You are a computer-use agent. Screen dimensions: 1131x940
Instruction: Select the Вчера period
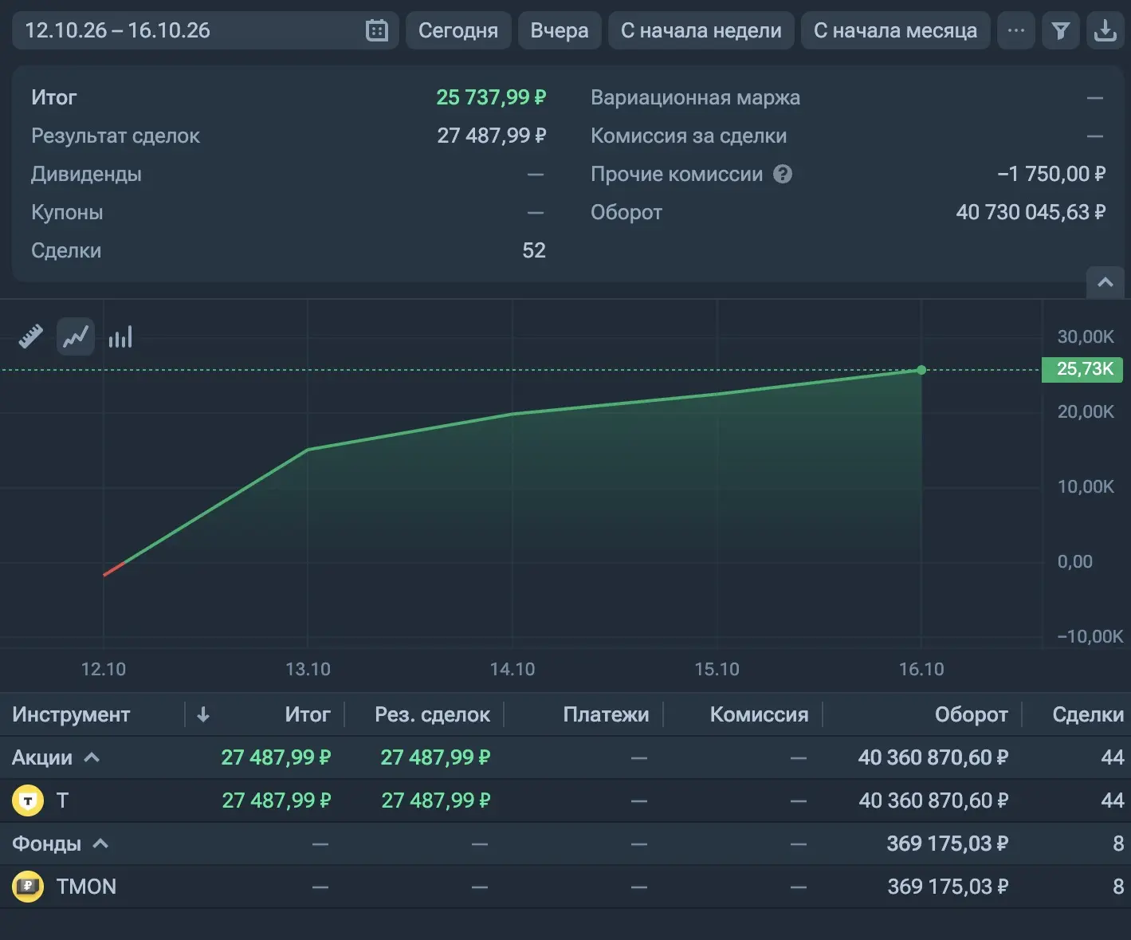(x=560, y=30)
